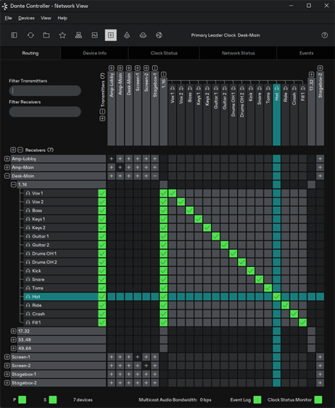Click the help question mark icon

pyautogui.click(x=324, y=35)
